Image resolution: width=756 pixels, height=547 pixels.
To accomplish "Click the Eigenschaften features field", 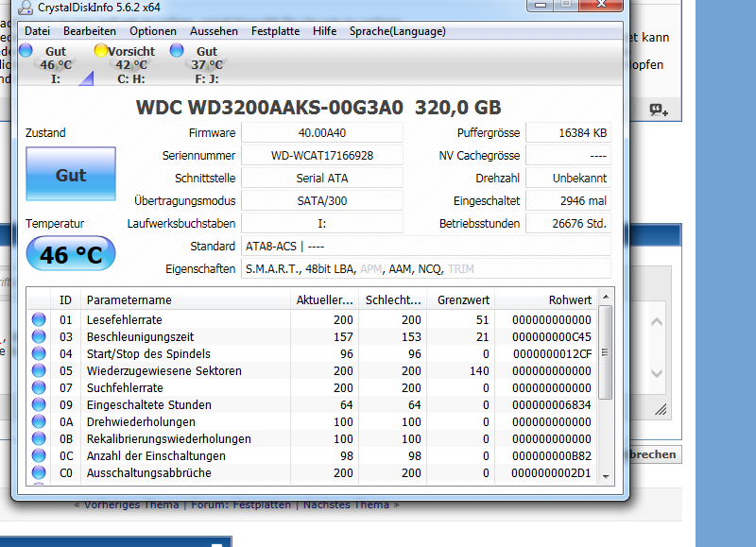I will [426, 269].
